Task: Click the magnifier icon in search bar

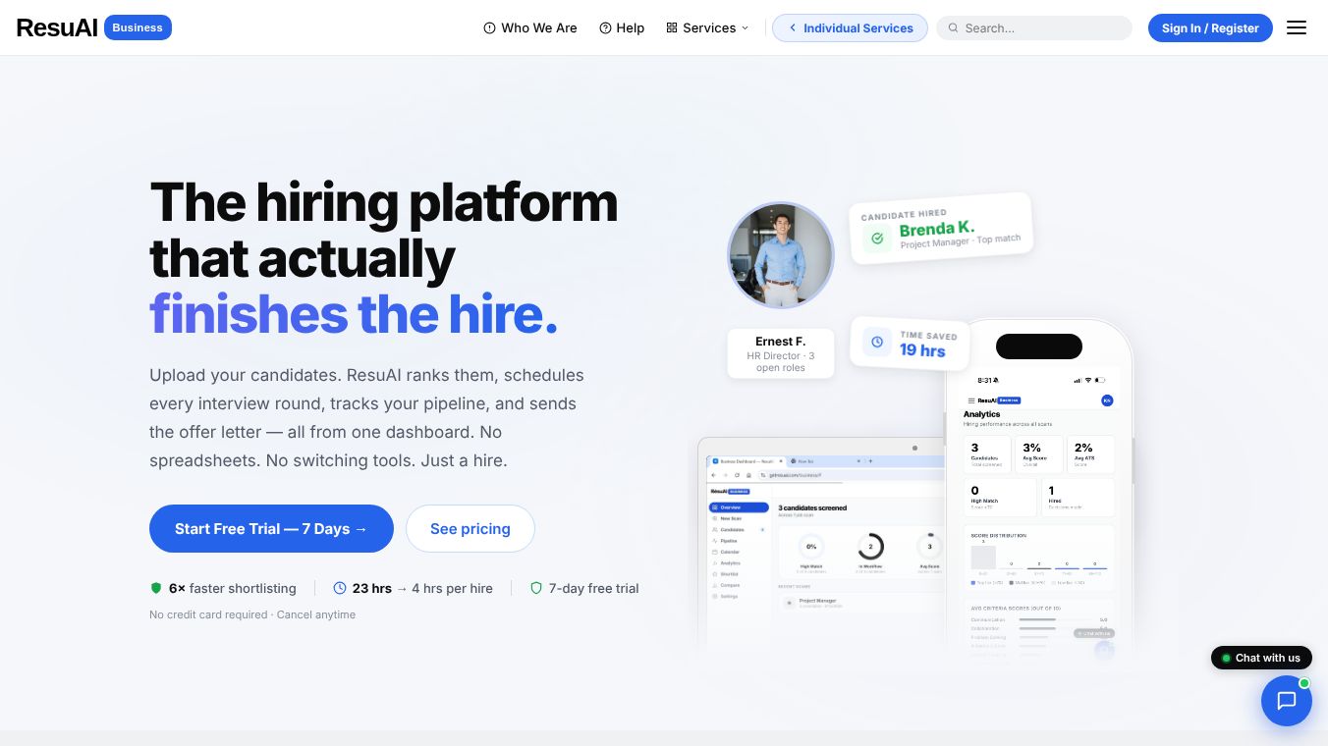Action: pos(953,28)
